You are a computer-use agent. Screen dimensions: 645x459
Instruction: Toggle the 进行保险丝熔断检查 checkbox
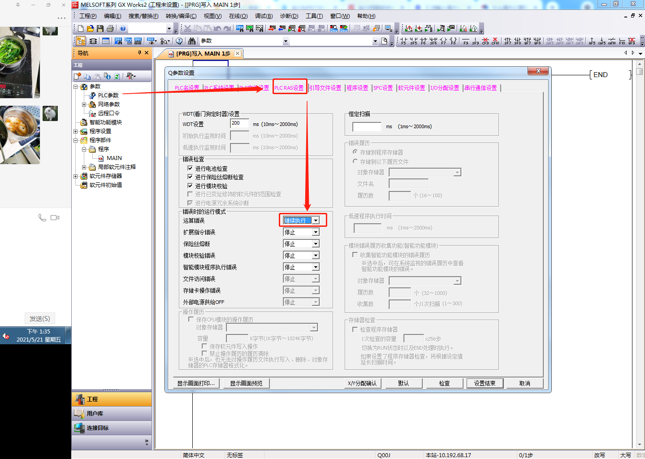point(190,177)
